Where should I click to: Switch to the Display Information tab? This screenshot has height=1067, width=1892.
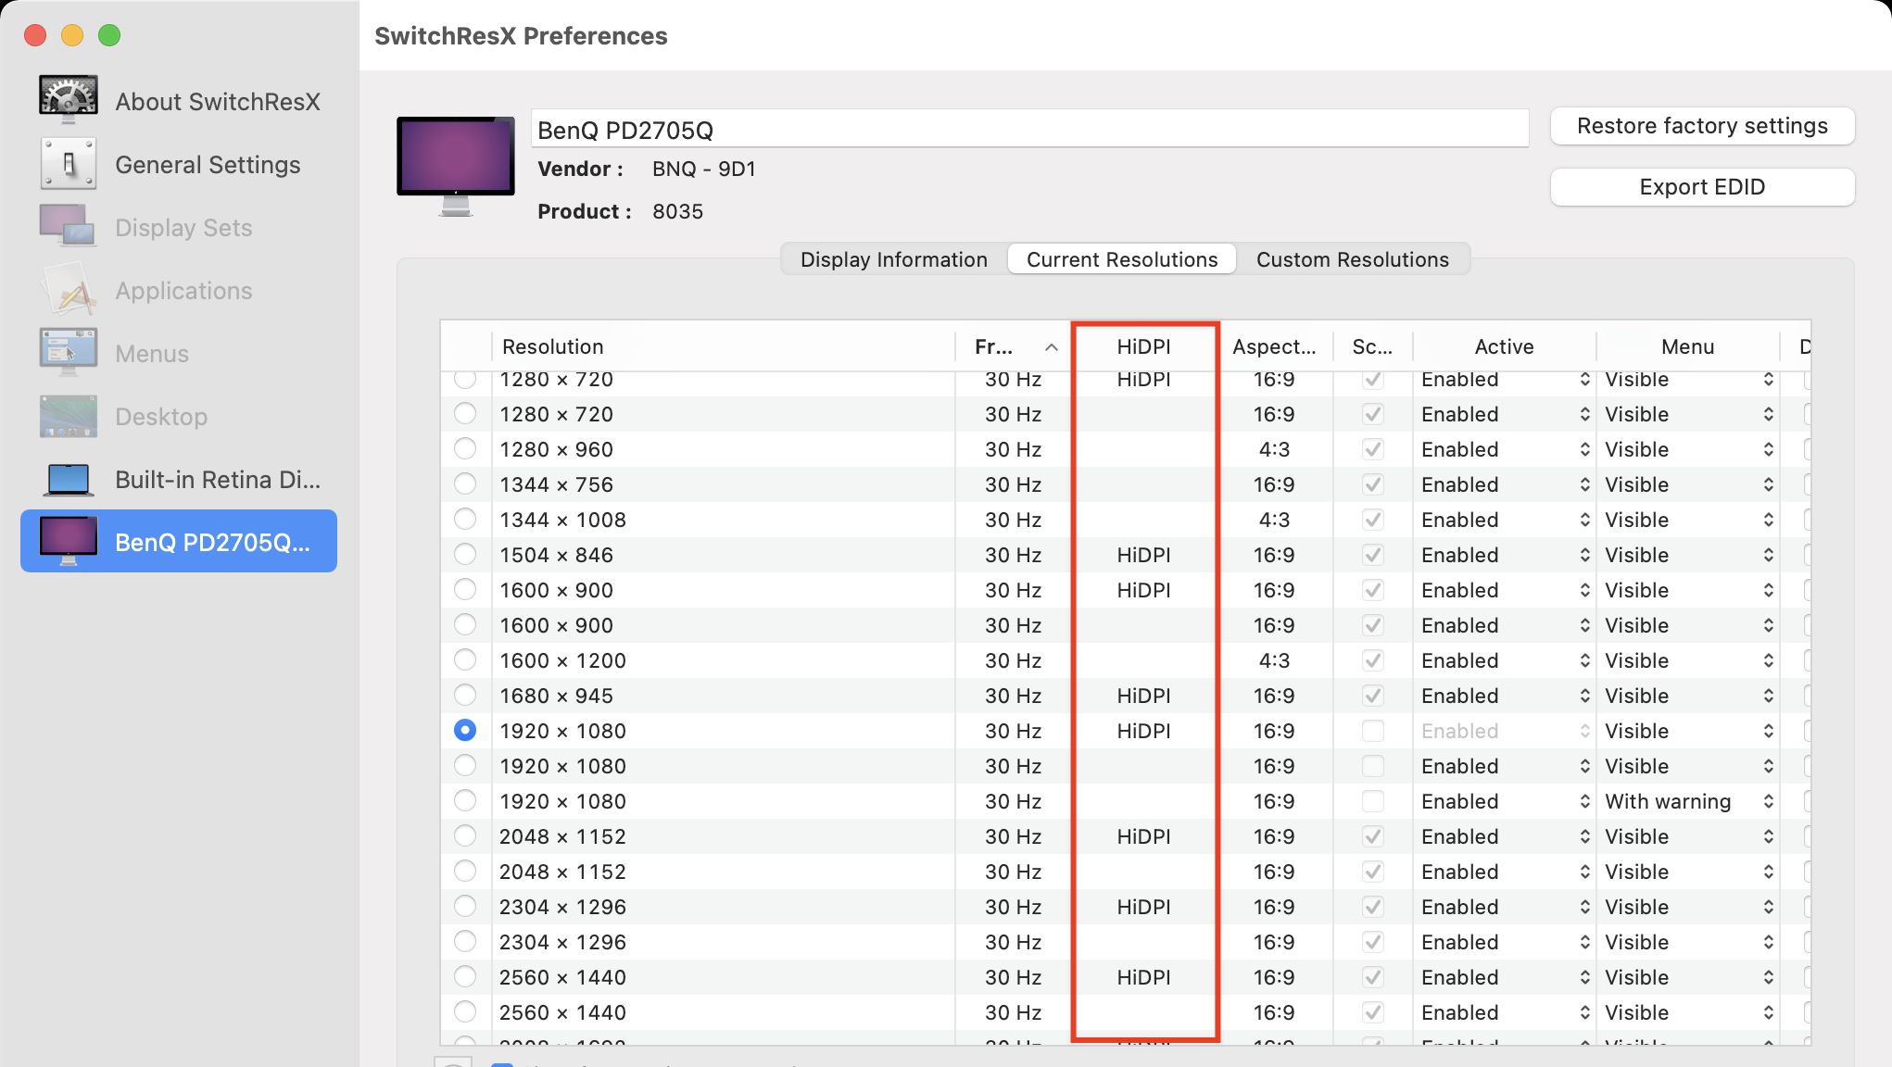(892, 259)
